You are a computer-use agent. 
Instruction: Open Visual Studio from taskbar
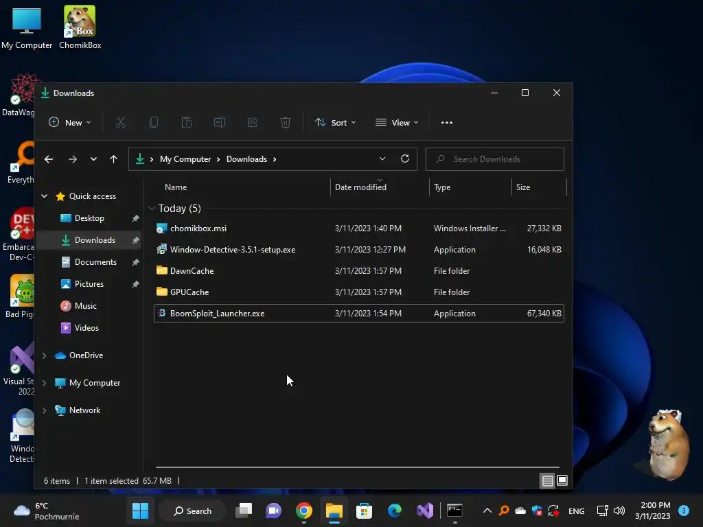click(424, 511)
